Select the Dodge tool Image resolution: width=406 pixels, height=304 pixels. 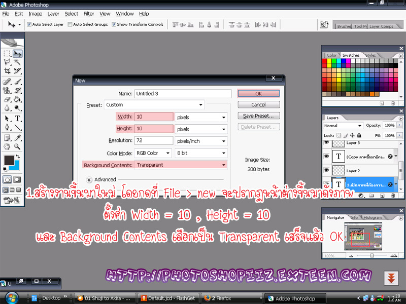[17, 108]
